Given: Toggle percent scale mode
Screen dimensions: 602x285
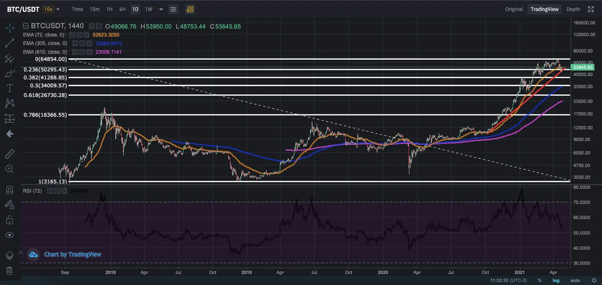Looking at the screenshot, I should pos(539,280).
